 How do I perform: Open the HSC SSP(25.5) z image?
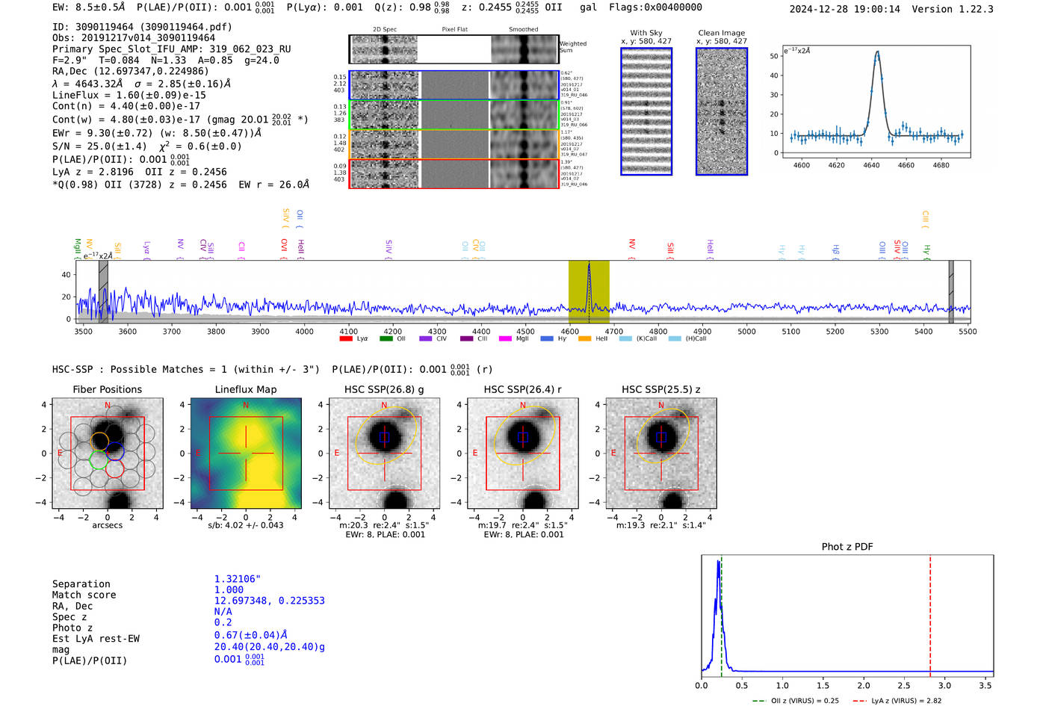(661, 453)
